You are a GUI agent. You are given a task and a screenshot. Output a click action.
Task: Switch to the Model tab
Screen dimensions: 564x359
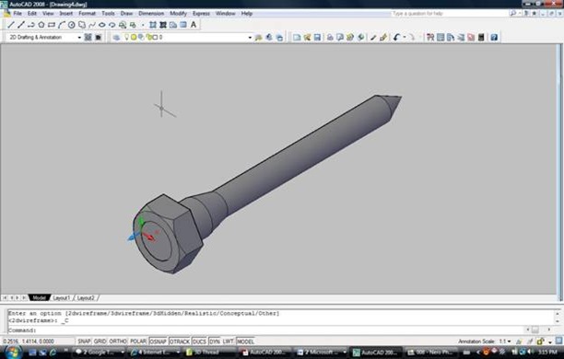39,298
